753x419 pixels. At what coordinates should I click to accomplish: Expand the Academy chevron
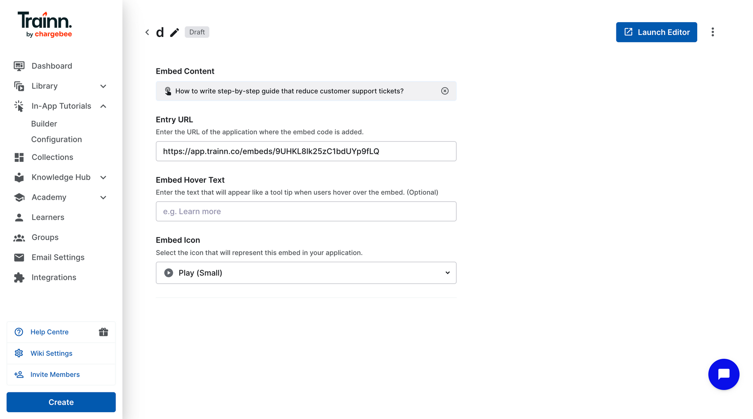[x=103, y=197]
